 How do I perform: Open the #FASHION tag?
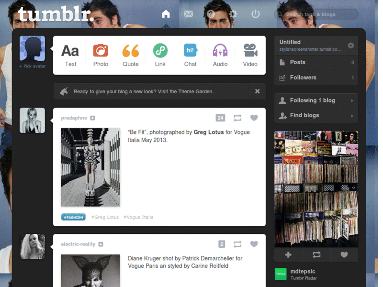click(x=73, y=217)
